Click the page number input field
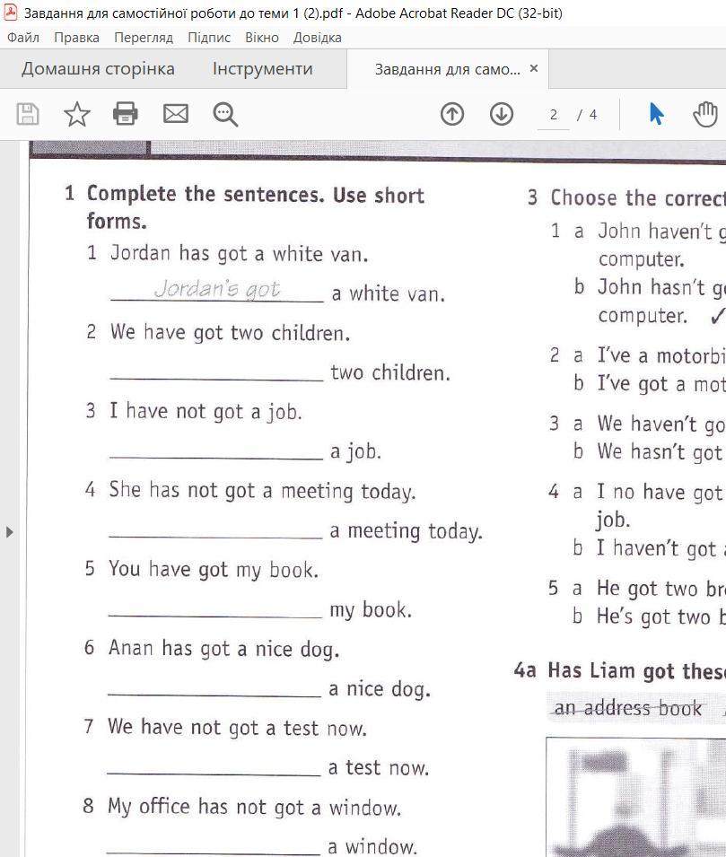726x857 pixels. point(554,115)
